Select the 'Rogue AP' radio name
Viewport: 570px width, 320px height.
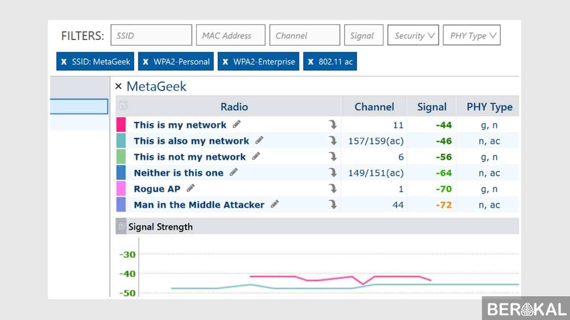point(157,189)
